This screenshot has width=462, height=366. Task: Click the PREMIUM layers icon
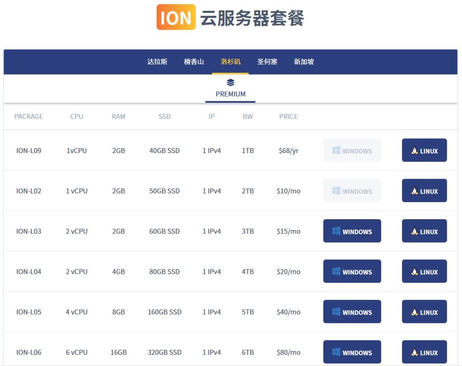(x=230, y=82)
